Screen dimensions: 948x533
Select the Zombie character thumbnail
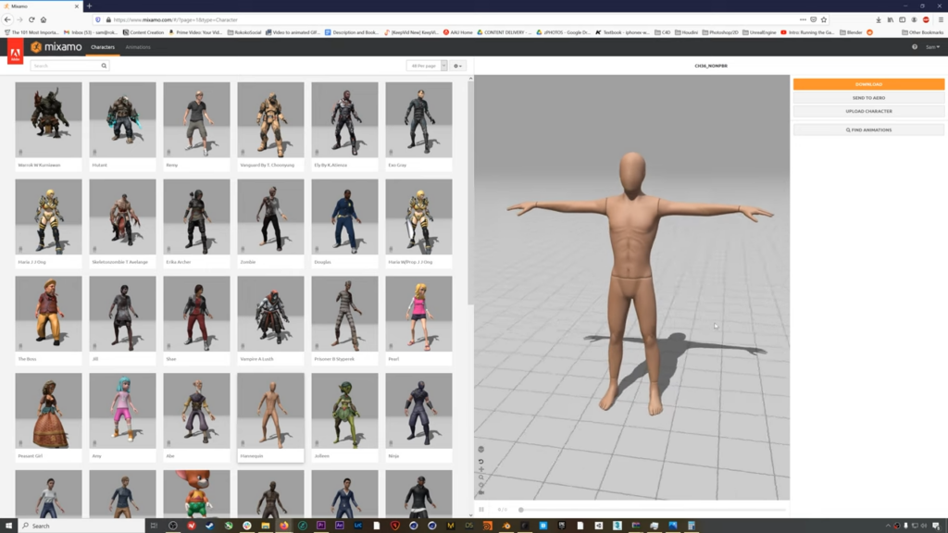270,217
